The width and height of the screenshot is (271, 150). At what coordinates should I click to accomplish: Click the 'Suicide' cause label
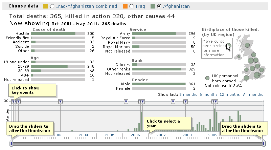coord(22,46)
